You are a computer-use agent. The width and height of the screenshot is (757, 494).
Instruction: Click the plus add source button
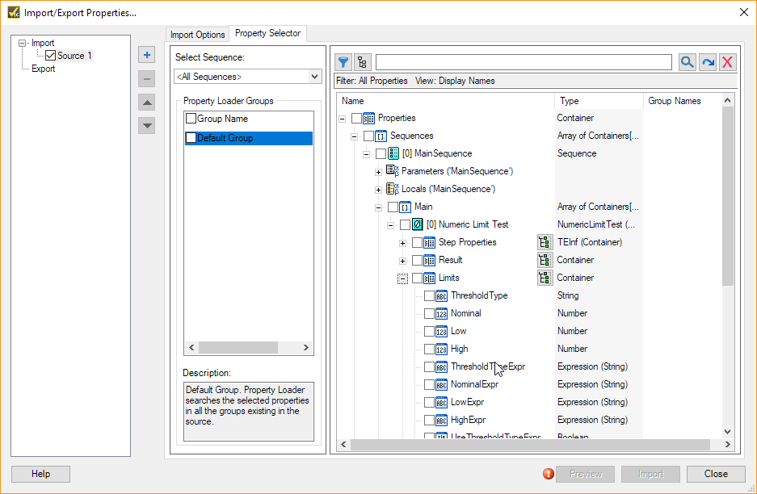coord(147,55)
